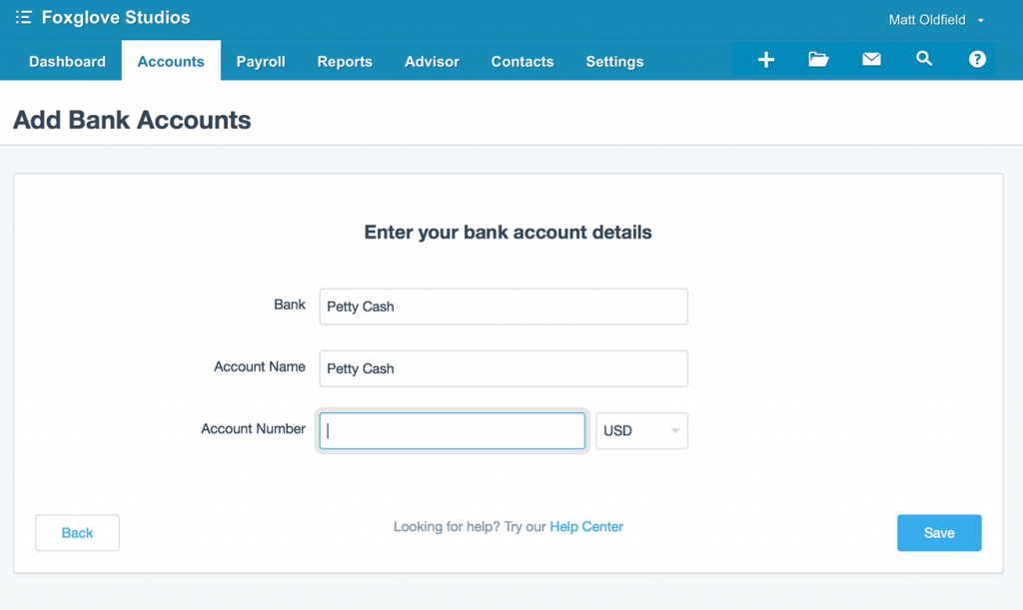Focus the Bank input field
The width and height of the screenshot is (1023, 610).
click(504, 306)
